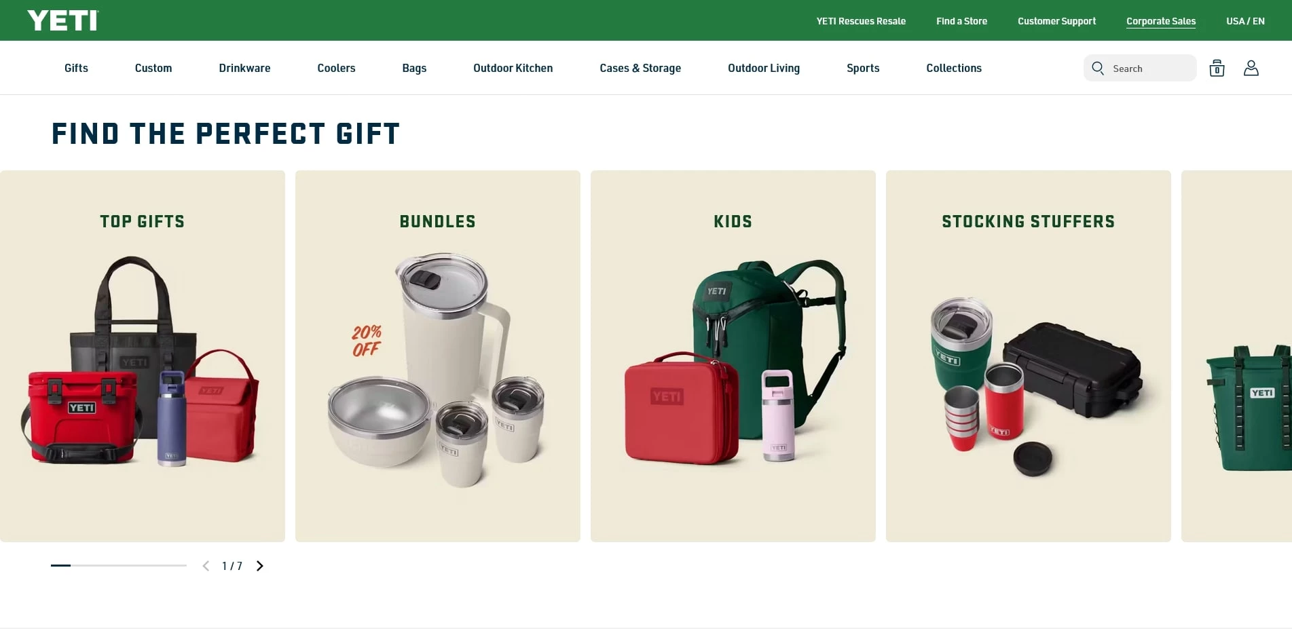Click the YETI logo in header
This screenshot has height=629, width=1292.
tap(62, 20)
